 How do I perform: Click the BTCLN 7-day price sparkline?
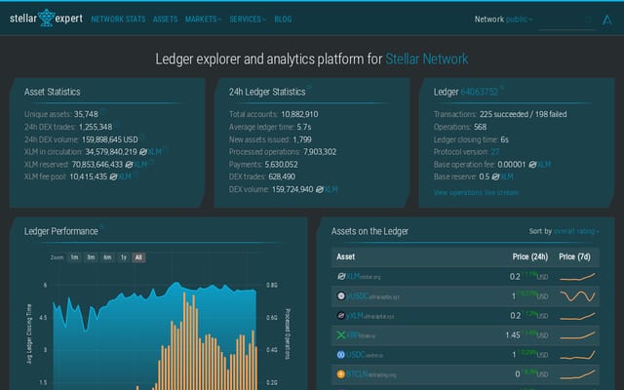(x=577, y=374)
